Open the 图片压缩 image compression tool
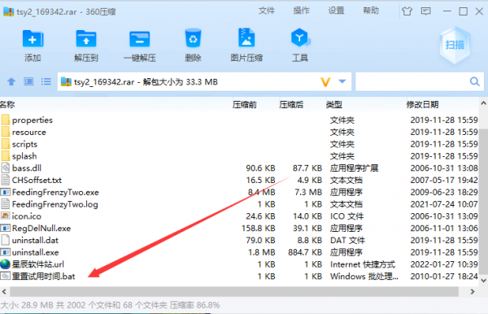Image resolution: width=488 pixels, height=314 pixels. click(246, 38)
